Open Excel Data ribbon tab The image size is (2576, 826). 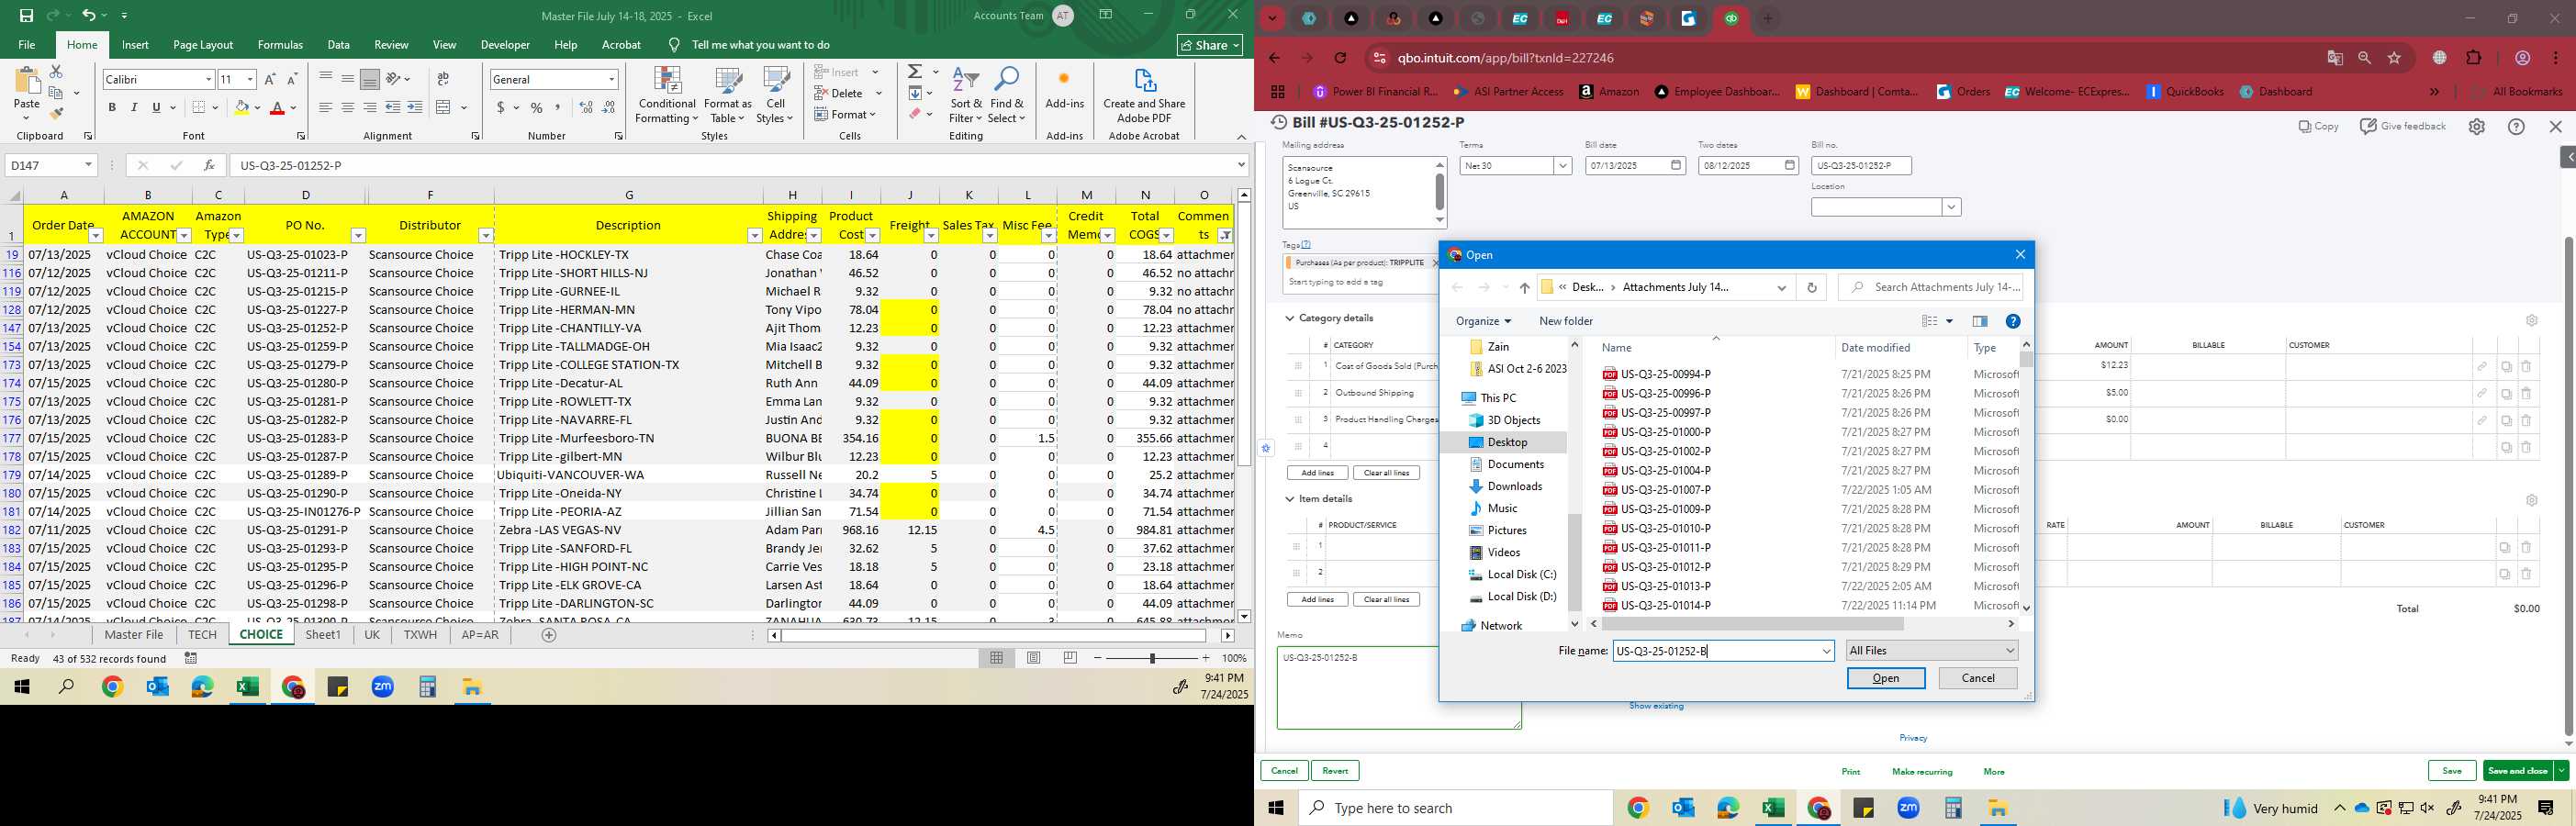pyautogui.click(x=339, y=45)
